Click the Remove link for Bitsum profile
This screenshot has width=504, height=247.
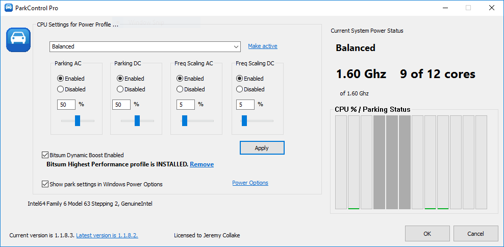coord(202,164)
